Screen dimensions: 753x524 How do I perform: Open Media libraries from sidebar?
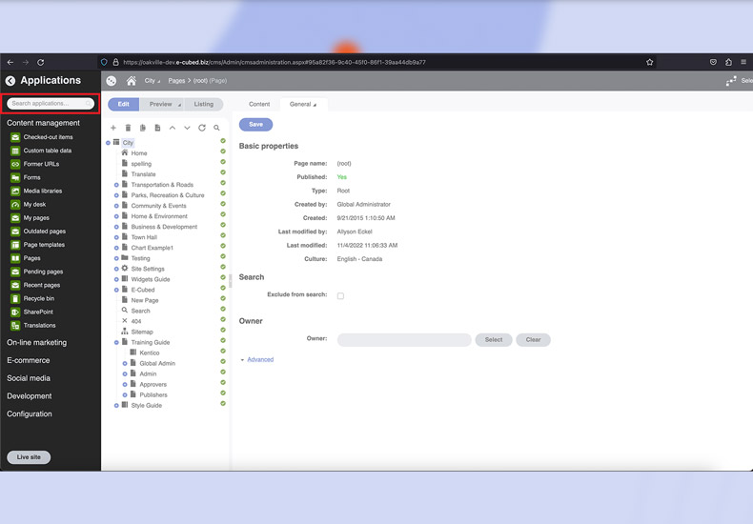43,191
